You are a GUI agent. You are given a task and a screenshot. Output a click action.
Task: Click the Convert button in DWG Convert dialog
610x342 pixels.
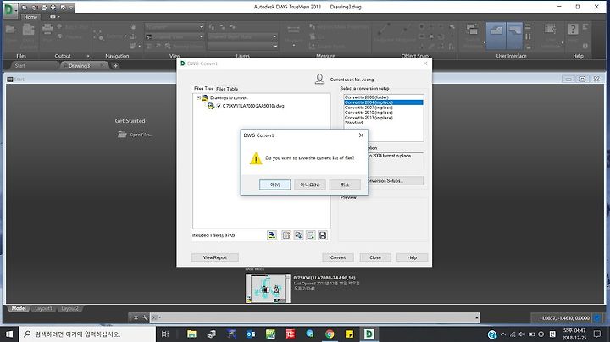pos(338,257)
